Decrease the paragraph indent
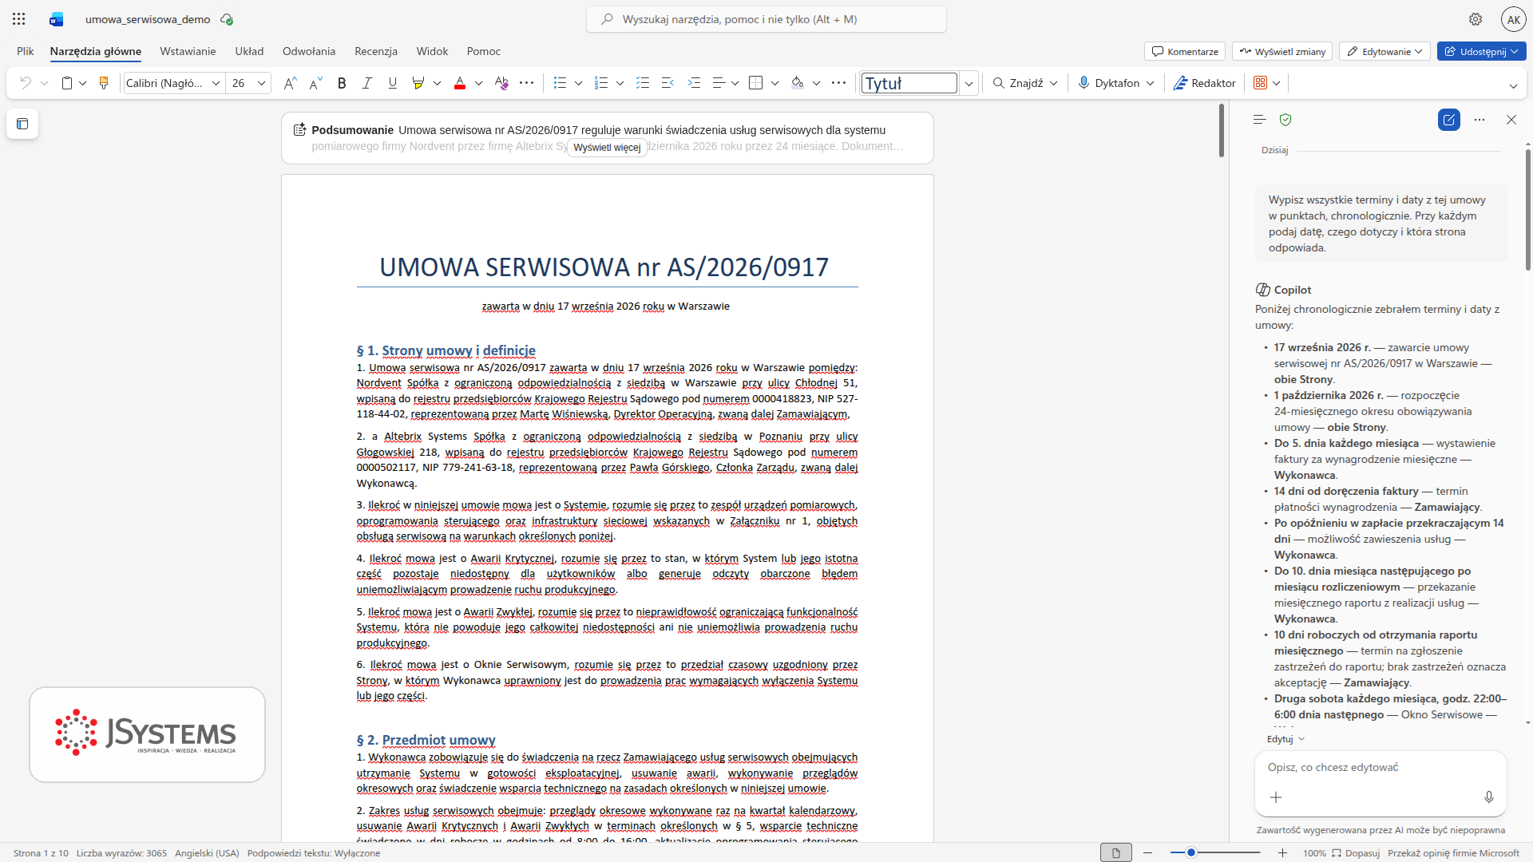1533x862 pixels. click(668, 83)
